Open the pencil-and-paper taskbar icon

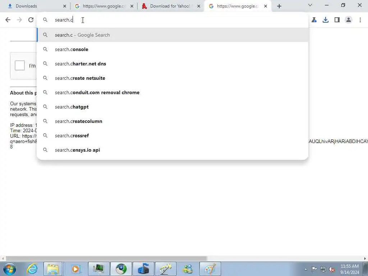coord(166,269)
